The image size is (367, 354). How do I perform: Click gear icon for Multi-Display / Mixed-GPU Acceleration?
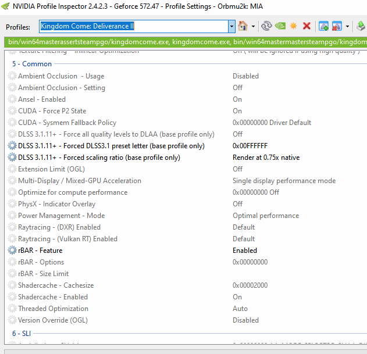(x=12, y=180)
